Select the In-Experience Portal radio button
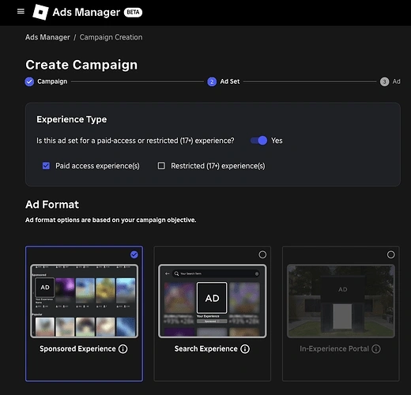 click(390, 254)
